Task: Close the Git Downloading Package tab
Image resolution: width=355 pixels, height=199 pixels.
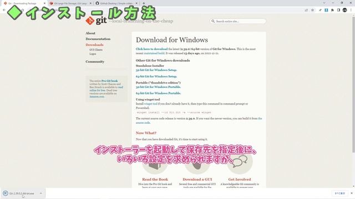Action: tap(44, 3)
